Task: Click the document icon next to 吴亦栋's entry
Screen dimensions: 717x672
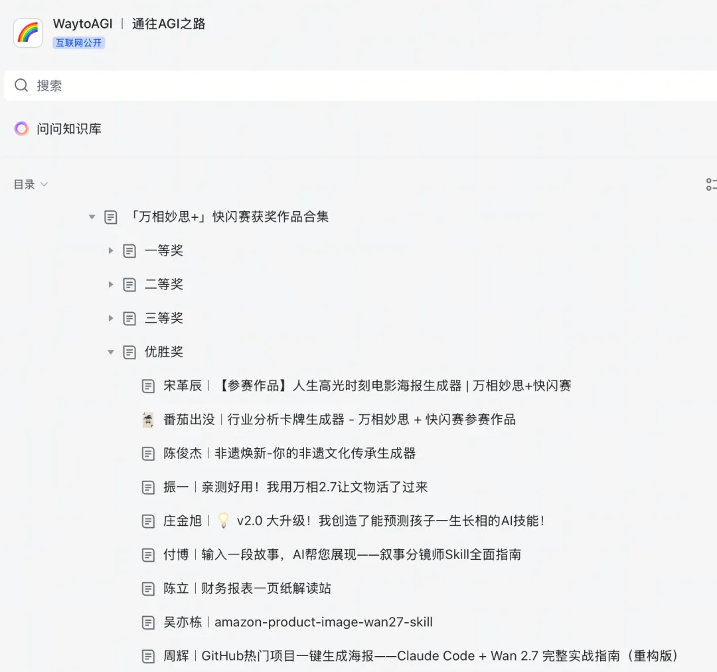Action: pyautogui.click(x=148, y=622)
